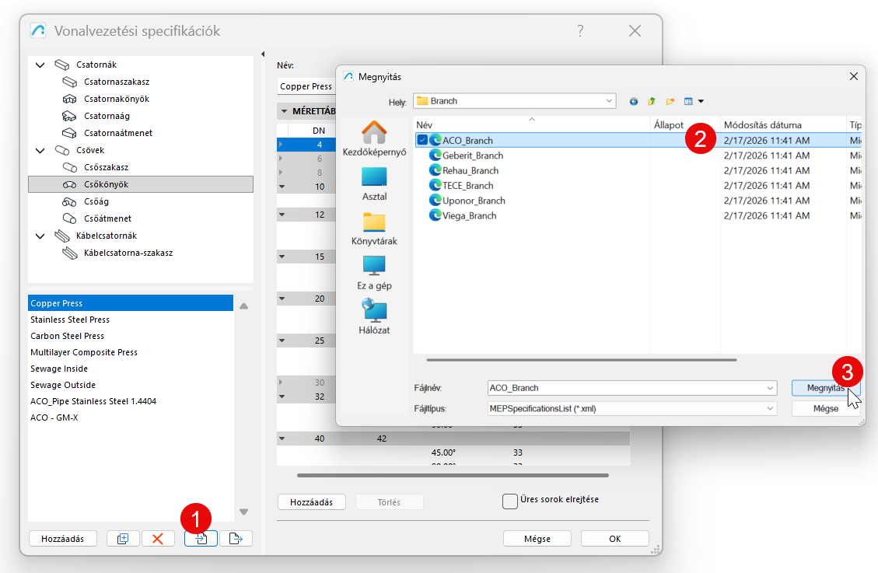Select Csőág tree item
The height and width of the screenshot is (573, 878).
point(96,201)
